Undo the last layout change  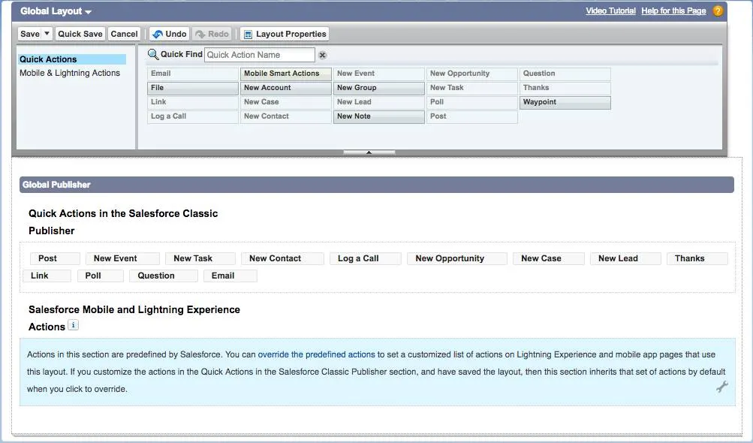[170, 34]
